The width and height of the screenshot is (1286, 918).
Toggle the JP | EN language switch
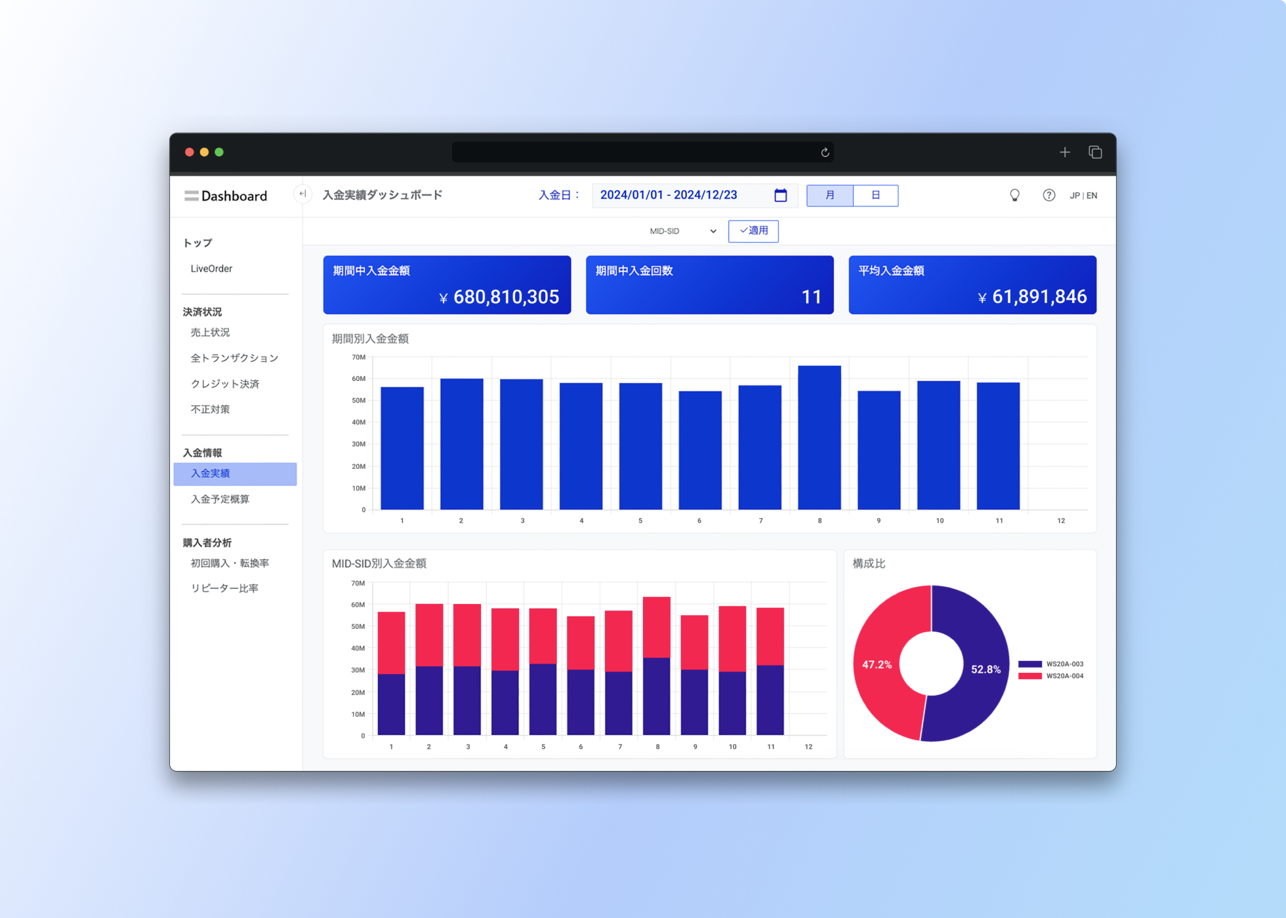click(x=1083, y=195)
